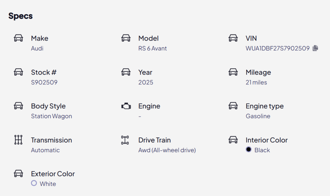Copy the VIN using the copy icon
Screen dimensions: 330x196
(315, 48)
